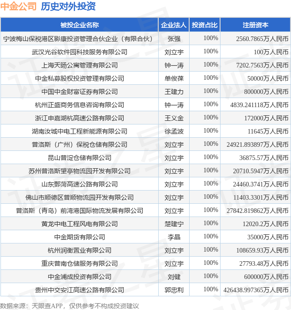Click capital value 35000万人民币

pos(268,237)
